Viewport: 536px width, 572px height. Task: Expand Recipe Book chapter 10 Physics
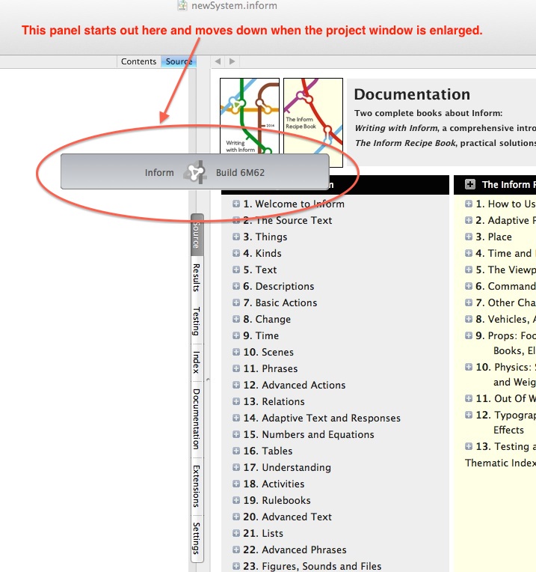(469, 367)
